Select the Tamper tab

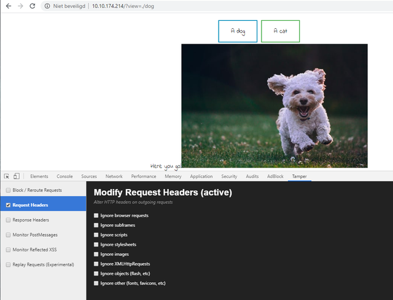point(299,176)
